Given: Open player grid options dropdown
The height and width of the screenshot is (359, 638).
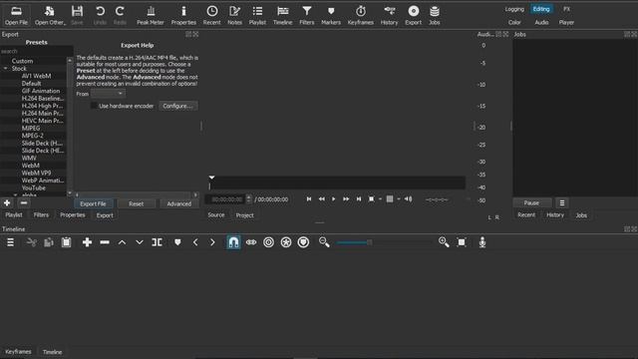Looking at the screenshot, I should click(399, 199).
